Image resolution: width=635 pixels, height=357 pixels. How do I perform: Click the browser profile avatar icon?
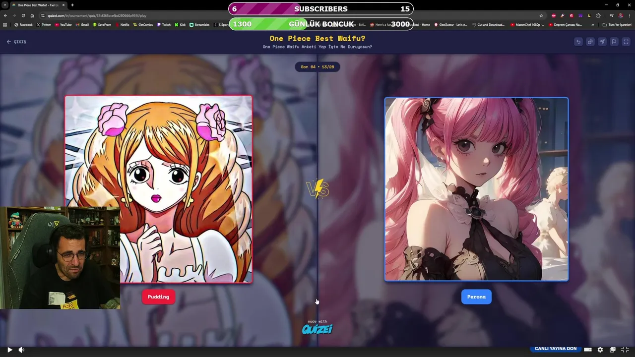point(621,15)
